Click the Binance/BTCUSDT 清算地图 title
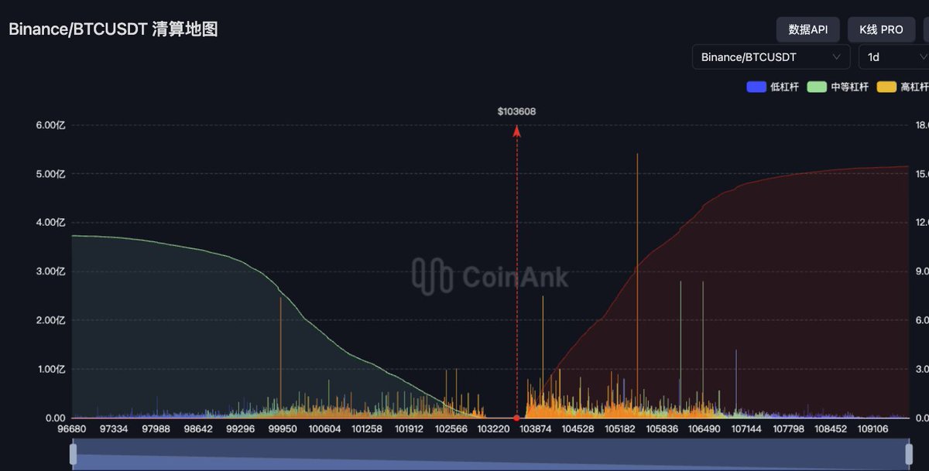The image size is (929, 471). [x=113, y=29]
